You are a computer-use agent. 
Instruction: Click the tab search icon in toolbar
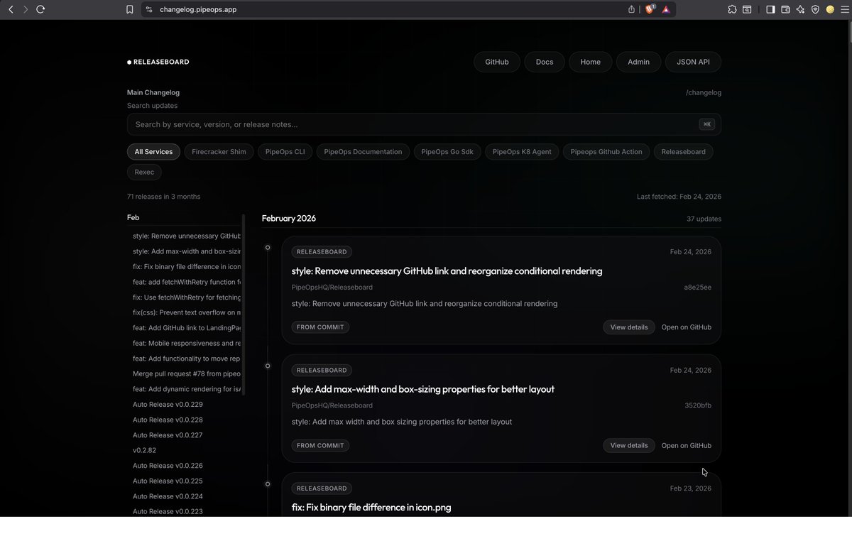click(x=748, y=9)
